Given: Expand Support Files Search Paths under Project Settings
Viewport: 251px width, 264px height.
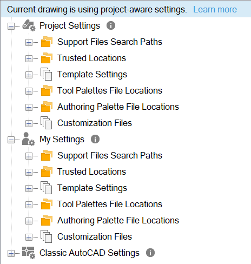Looking at the screenshot, I should (x=29, y=43).
